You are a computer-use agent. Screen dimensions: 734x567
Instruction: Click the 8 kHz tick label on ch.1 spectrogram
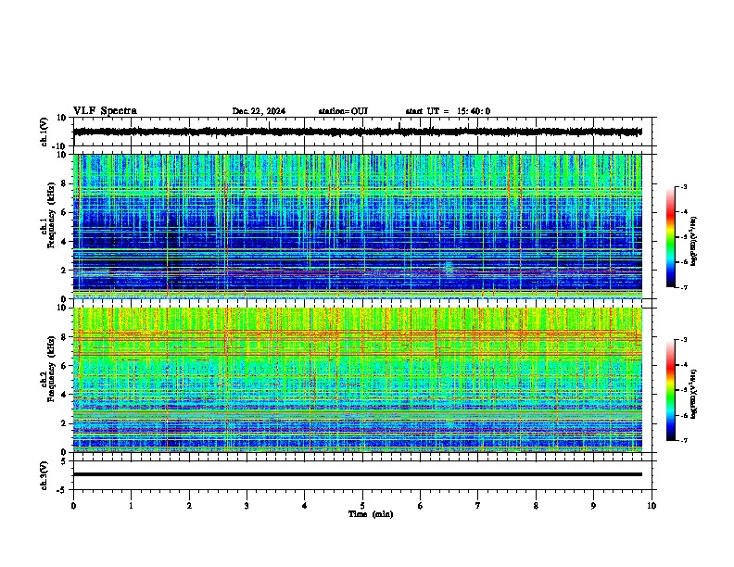[64, 183]
